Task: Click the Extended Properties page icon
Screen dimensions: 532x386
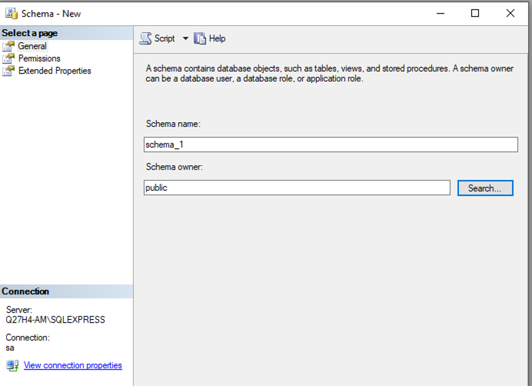Action: pyautogui.click(x=8, y=71)
